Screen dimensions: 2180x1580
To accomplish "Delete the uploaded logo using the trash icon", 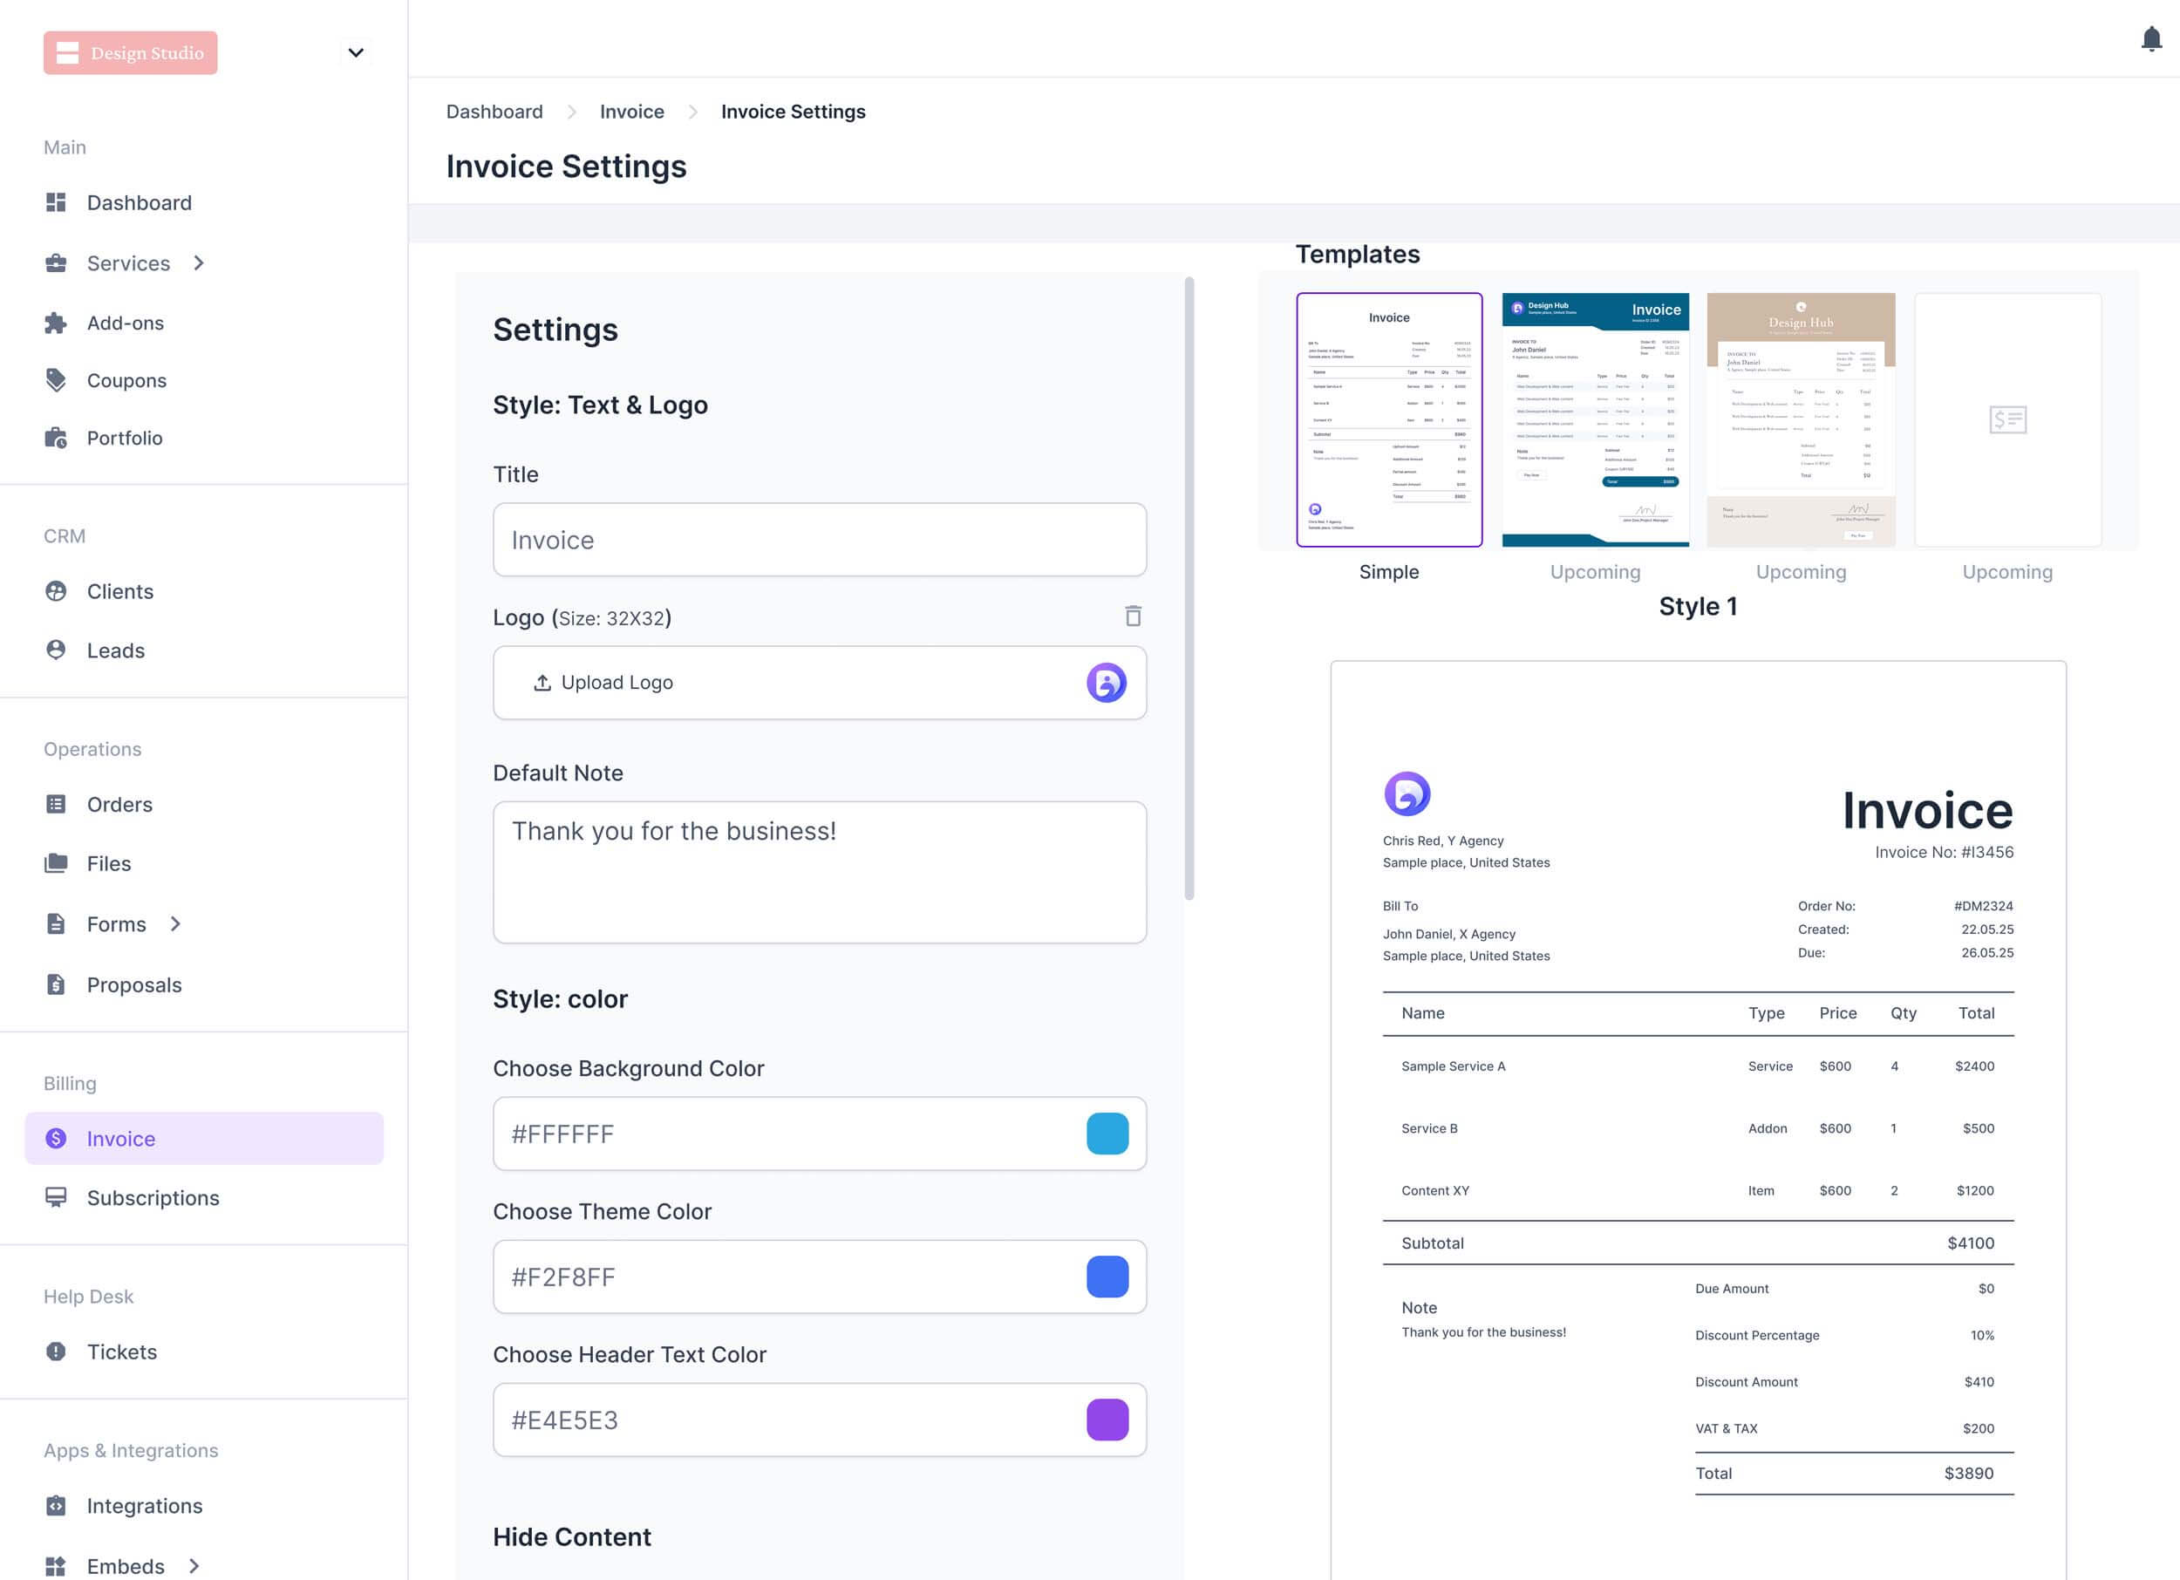I will click(x=1134, y=616).
